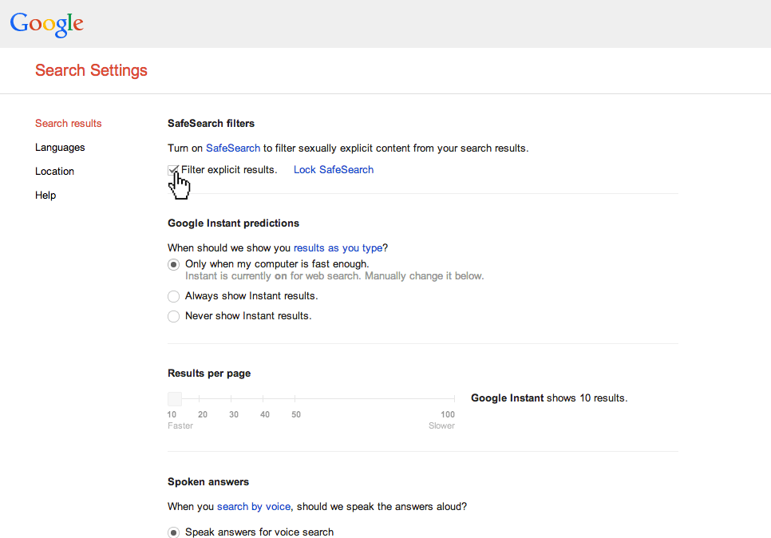The height and width of the screenshot is (538, 771).
Task: Open the results as you type link
Action: point(338,248)
